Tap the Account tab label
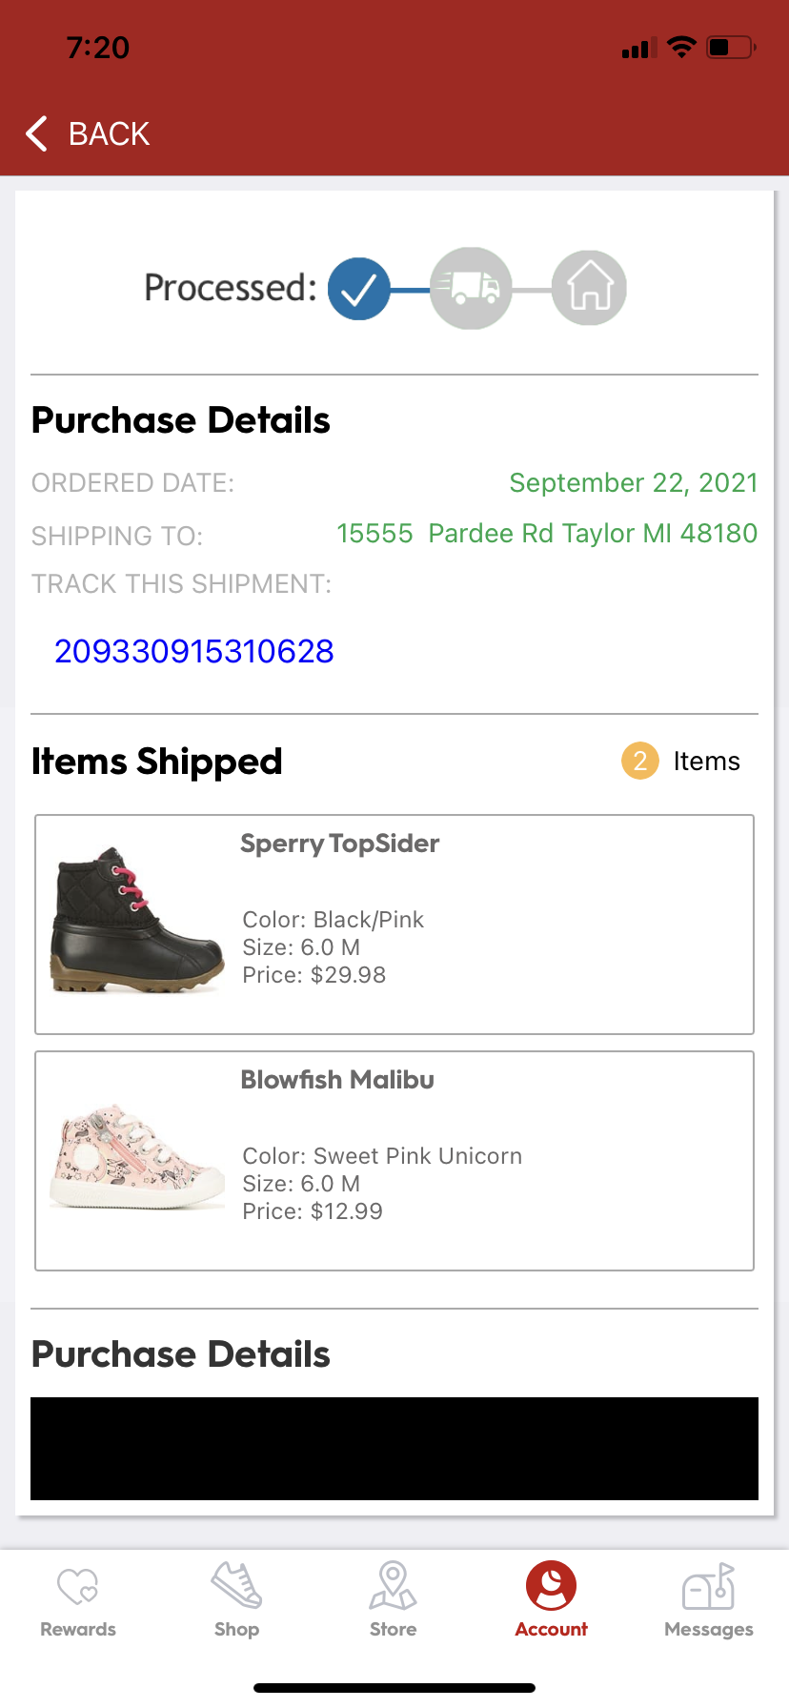The width and height of the screenshot is (789, 1708). click(551, 1630)
